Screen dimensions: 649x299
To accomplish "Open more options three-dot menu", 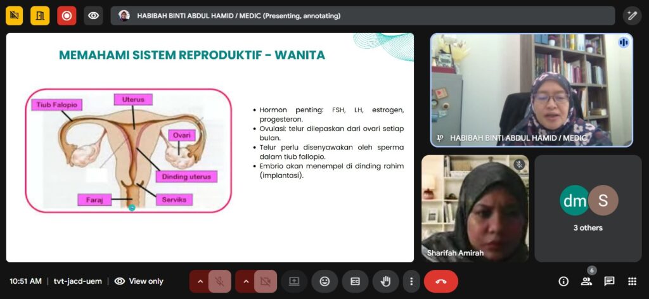I will 411,281.
